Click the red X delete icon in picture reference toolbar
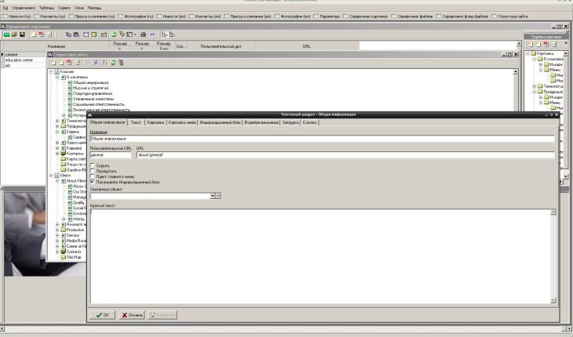 pyautogui.click(x=41, y=34)
